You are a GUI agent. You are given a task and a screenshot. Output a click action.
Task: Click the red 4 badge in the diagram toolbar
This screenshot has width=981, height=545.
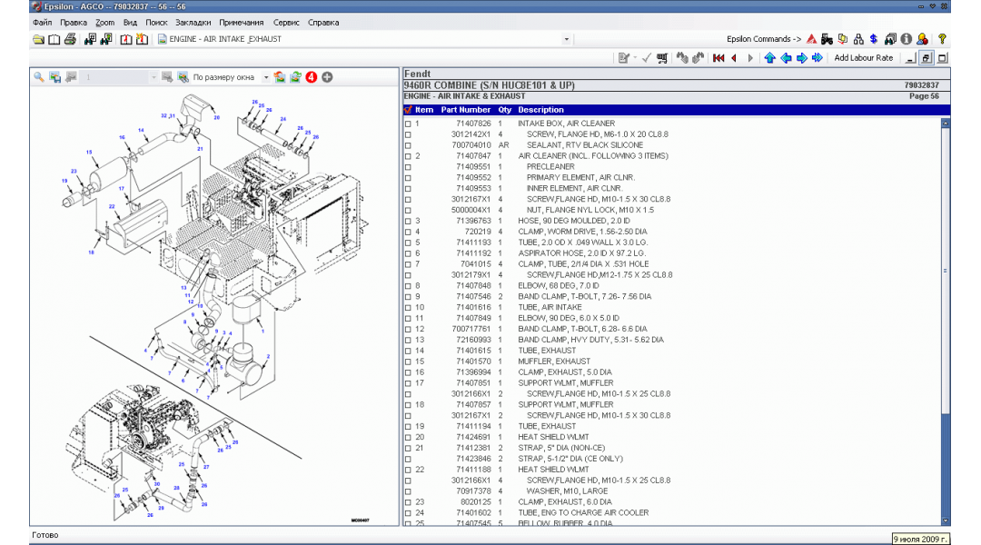click(311, 77)
